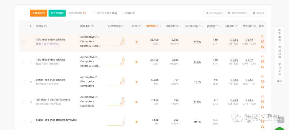Click the green 加入到清单 button
The image size is (289, 130).
tap(57, 13)
